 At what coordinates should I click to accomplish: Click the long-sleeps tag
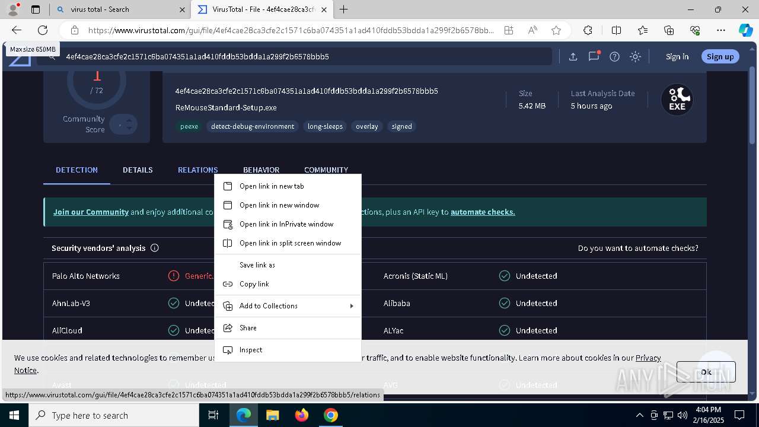(x=325, y=126)
